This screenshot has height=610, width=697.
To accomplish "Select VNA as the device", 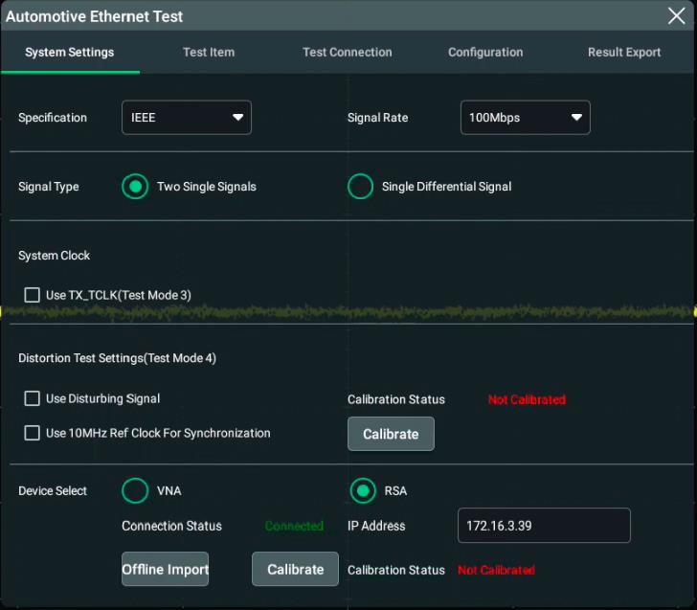I will tap(135, 490).
